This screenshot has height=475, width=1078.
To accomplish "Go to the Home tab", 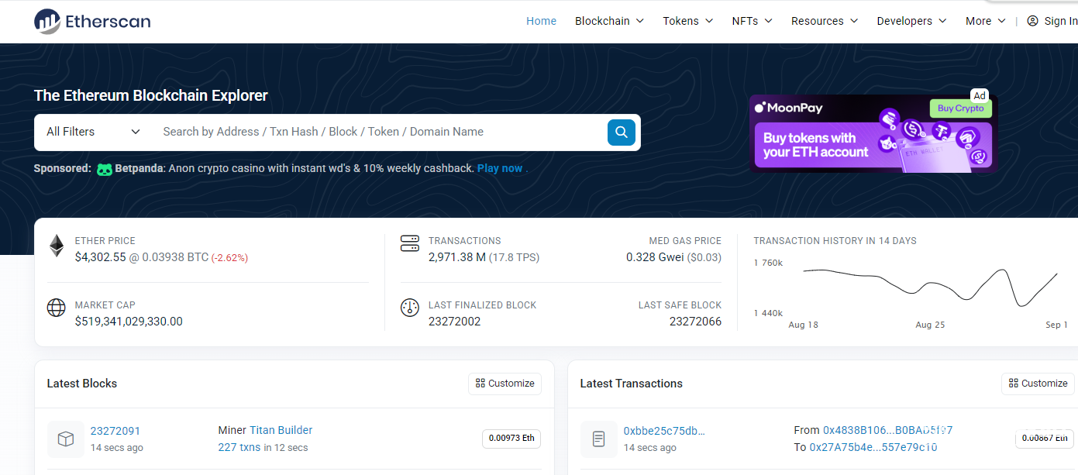I will click(x=541, y=21).
